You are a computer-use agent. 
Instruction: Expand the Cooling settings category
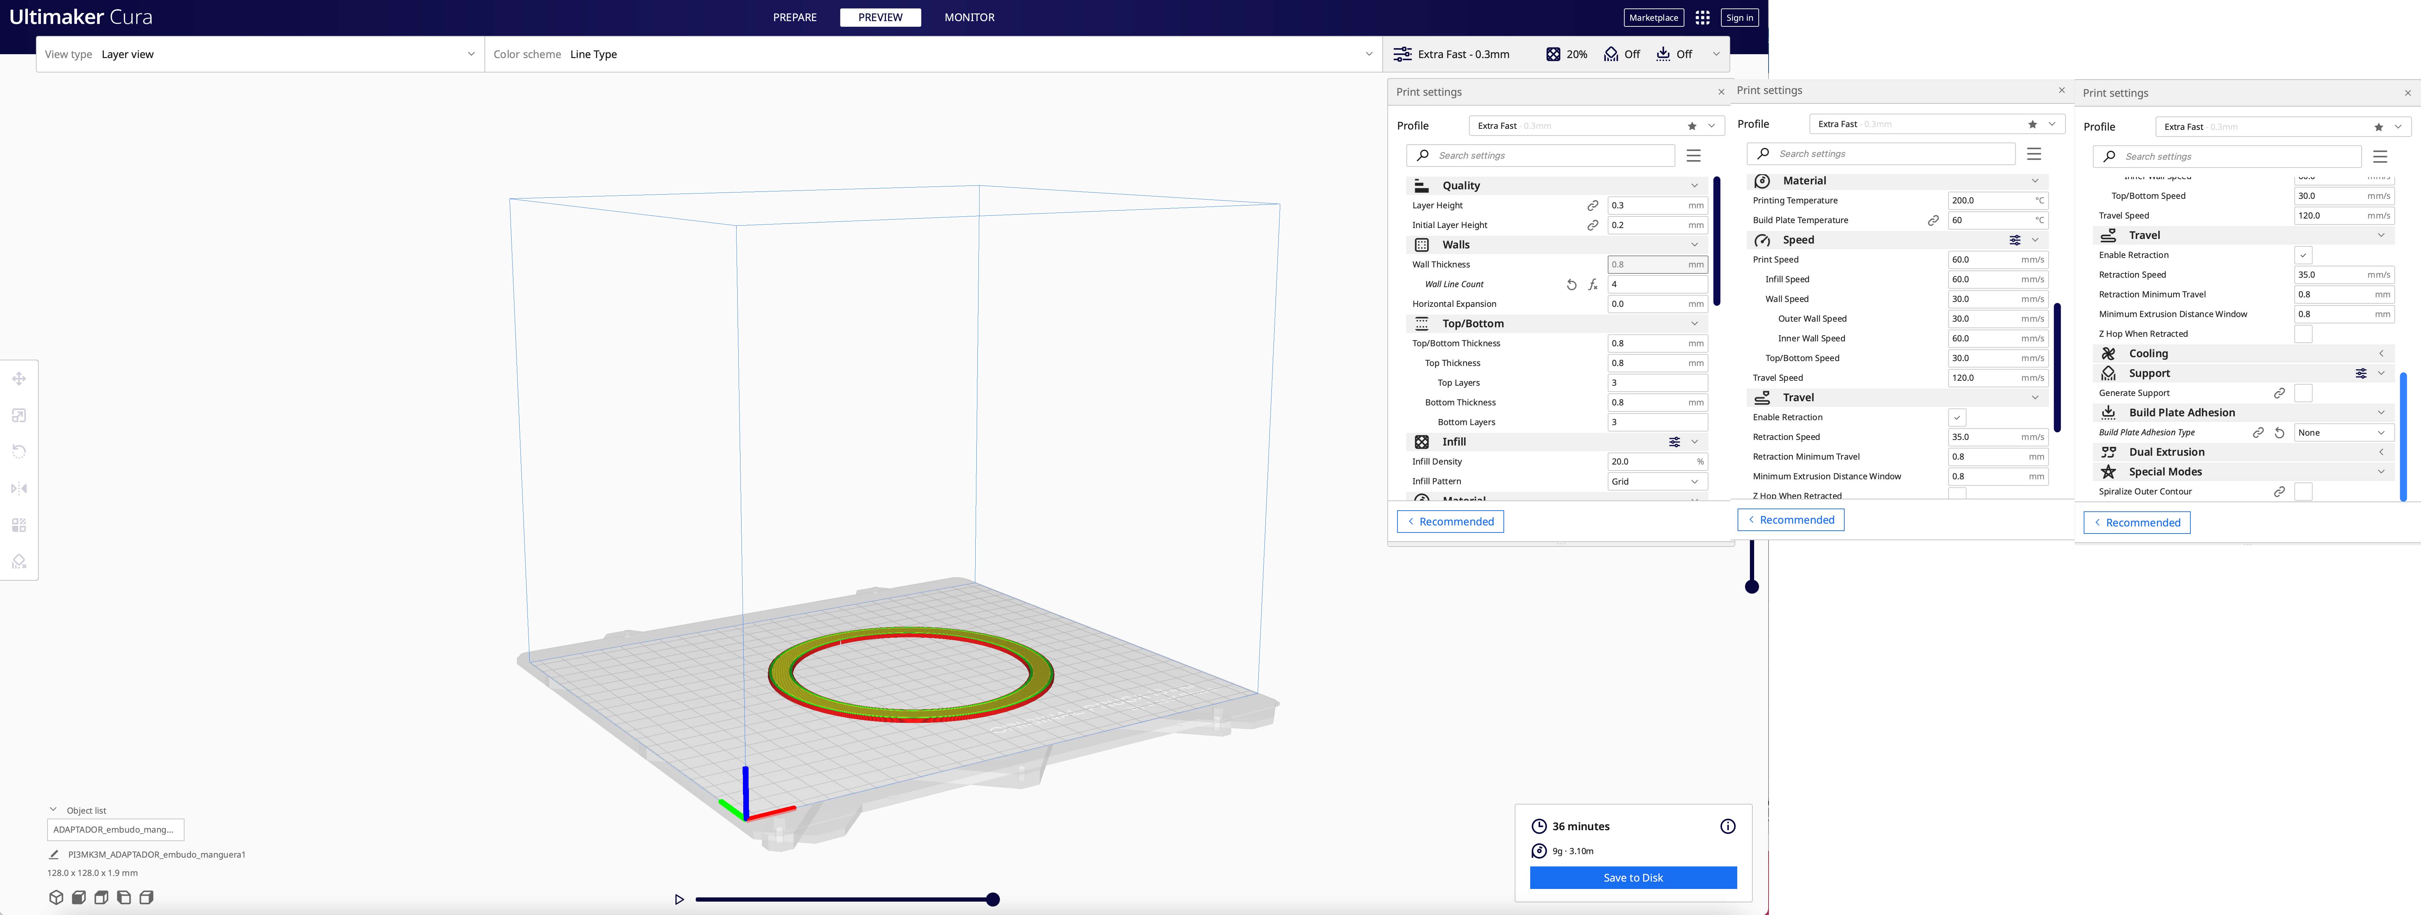click(2244, 354)
